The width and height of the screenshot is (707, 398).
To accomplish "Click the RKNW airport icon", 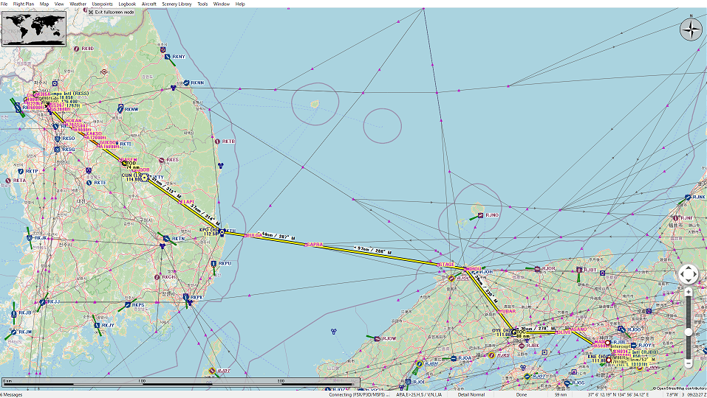I will [120, 108].
